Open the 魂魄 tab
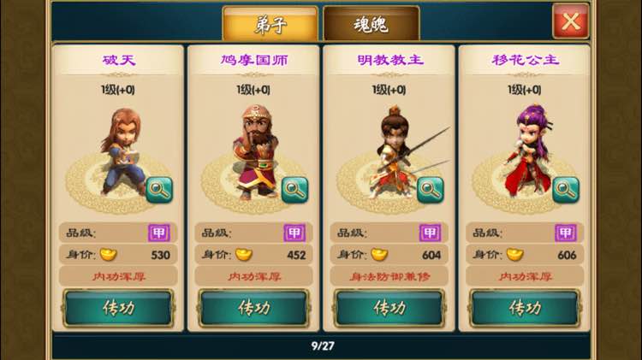The height and width of the screenshot is (360, 642). pyautogui.click(x=372, y=24)
